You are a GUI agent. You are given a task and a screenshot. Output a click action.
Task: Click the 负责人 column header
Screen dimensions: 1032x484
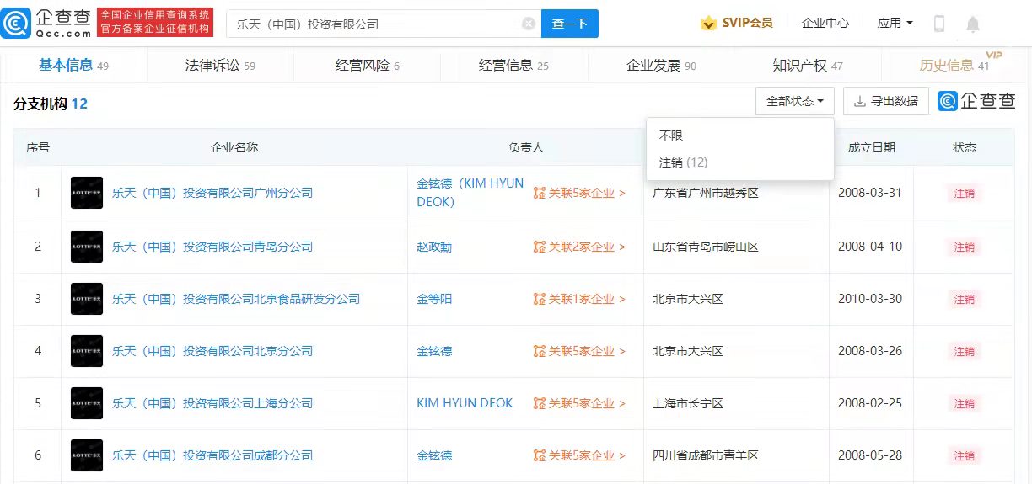(526, 147)
